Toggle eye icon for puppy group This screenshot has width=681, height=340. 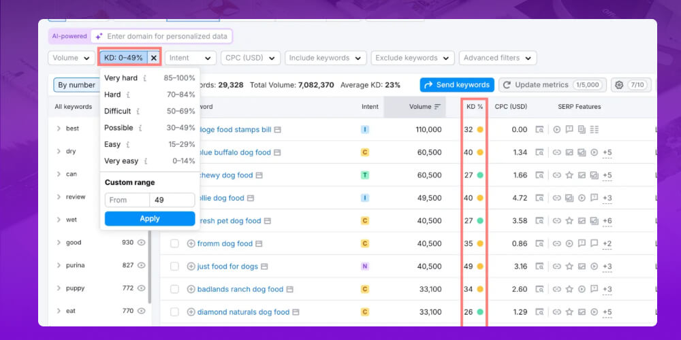tap(141, 288)
